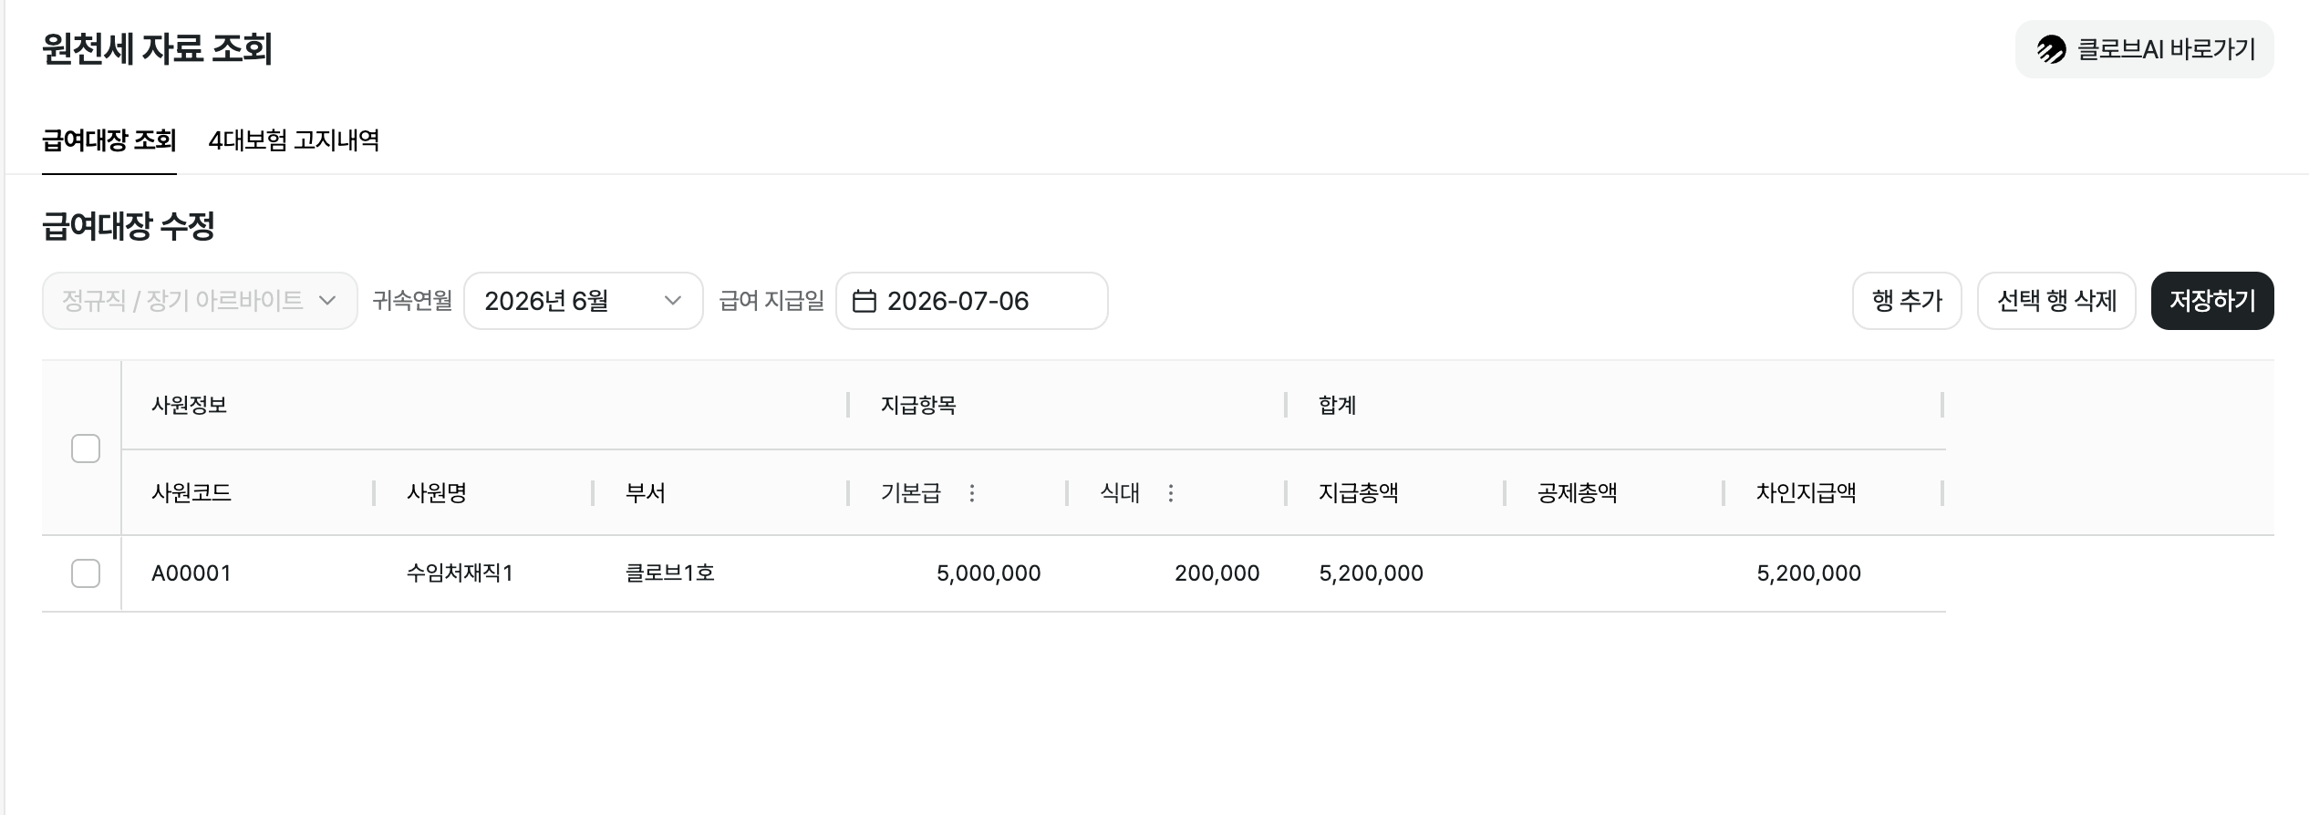Click the 저장하기 button
Screen dimensions: 2309x815
click(x=2212, y=301)
